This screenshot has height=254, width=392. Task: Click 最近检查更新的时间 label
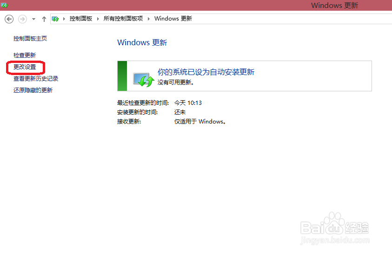point(143,103)
